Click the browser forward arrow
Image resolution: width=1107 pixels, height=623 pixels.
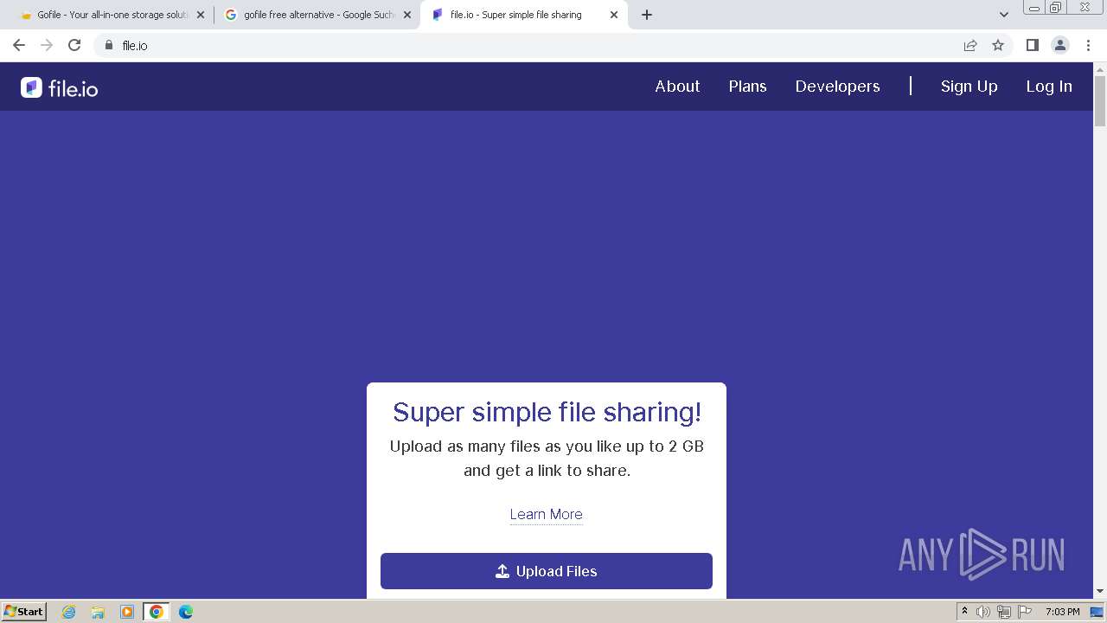click(47, 45)
